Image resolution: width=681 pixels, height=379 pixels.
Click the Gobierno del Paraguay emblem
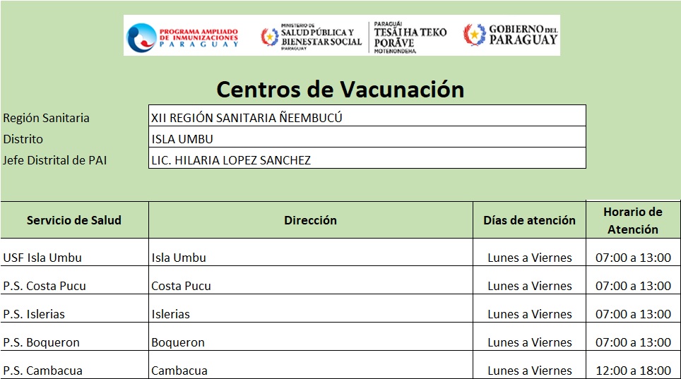tap(474, 35)
